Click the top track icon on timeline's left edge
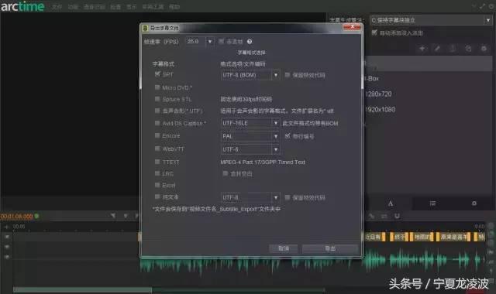 pos(7,237)
